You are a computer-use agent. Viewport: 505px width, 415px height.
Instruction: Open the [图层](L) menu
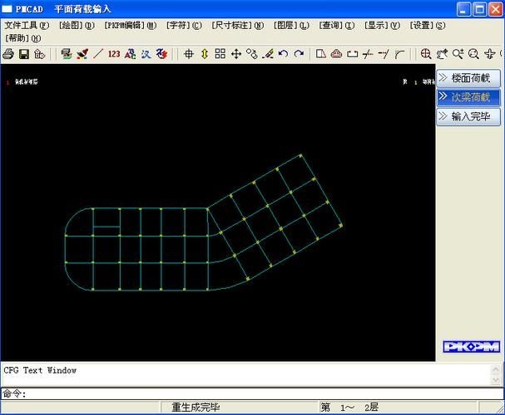coord(292,25)
